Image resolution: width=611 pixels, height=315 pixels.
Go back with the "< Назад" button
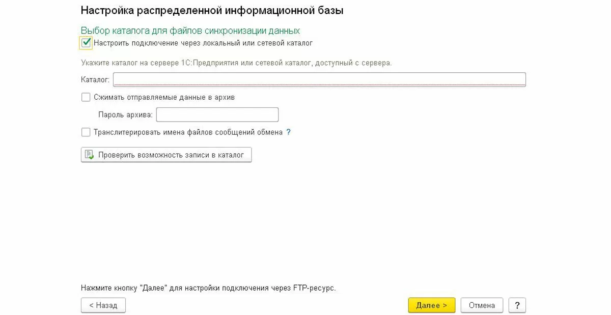click(103, 305)
